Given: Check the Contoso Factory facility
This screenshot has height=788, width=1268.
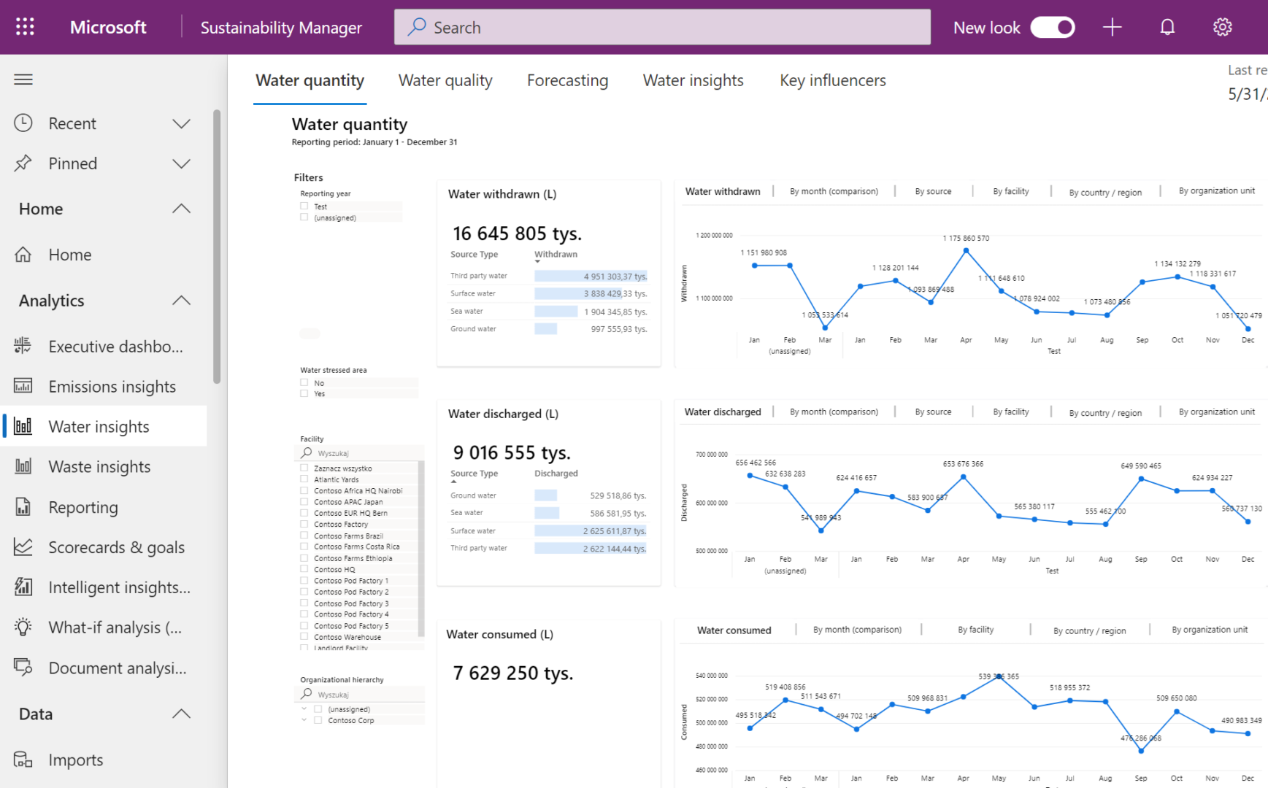Looking at the screenshot, I should pyautogui.click(x=304, y=524).
